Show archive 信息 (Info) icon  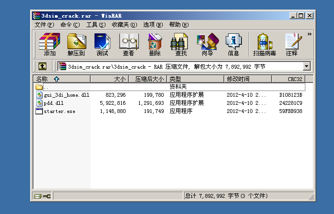(233, 44)
